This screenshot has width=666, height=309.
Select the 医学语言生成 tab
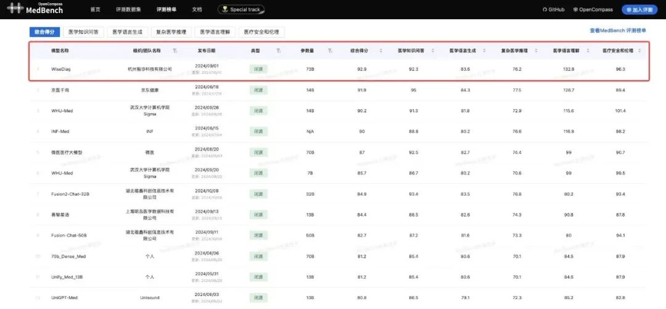tap(128, 32)
